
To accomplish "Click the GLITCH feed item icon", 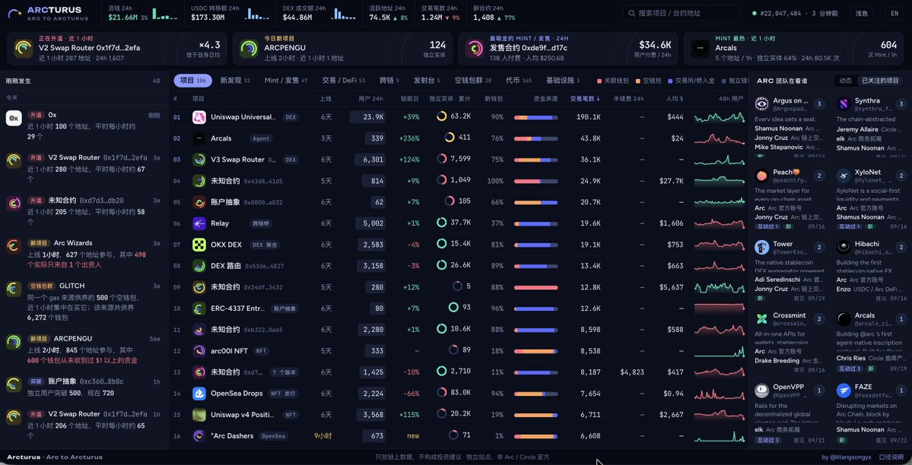I will pyautogui.click(x=14, y=289).
